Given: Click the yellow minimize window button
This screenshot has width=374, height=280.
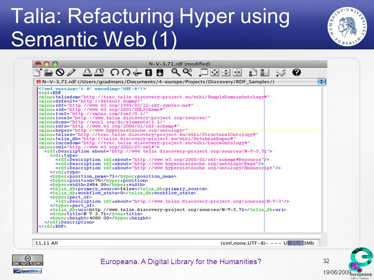Looking at the screenshot, I should (x=47, y=64).
